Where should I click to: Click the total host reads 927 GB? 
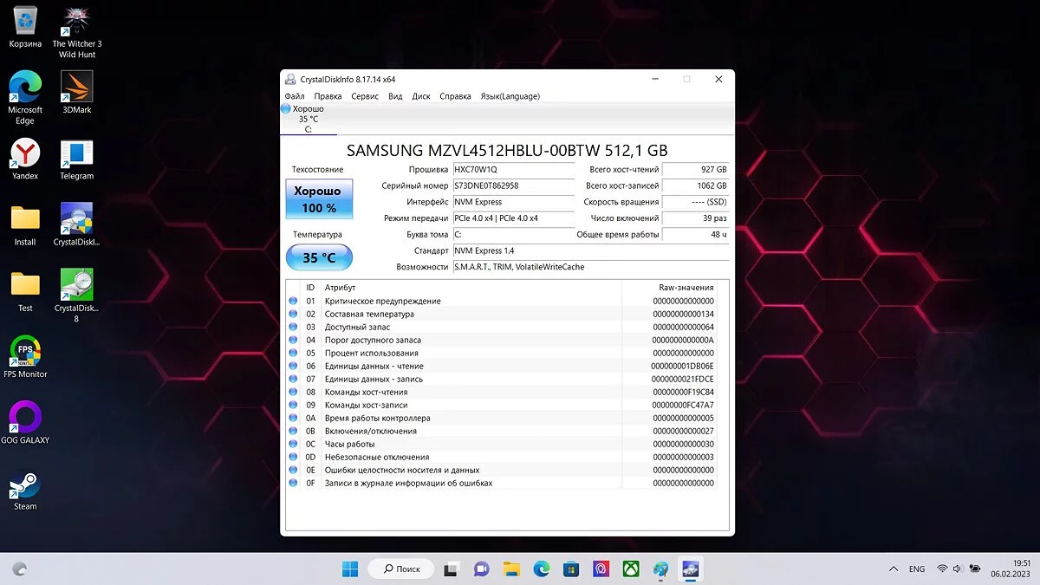coord(696,170)
